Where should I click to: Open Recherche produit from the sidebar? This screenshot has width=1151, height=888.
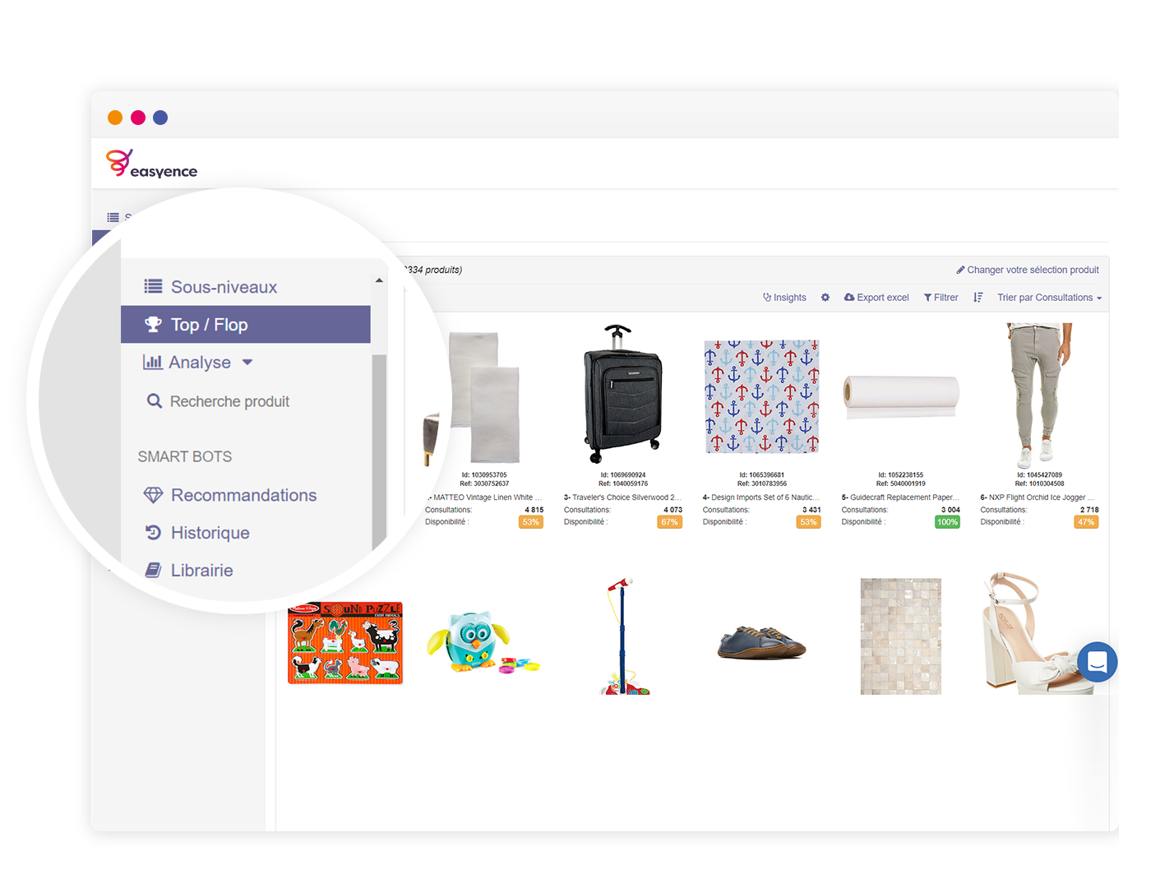click(229, 400)
